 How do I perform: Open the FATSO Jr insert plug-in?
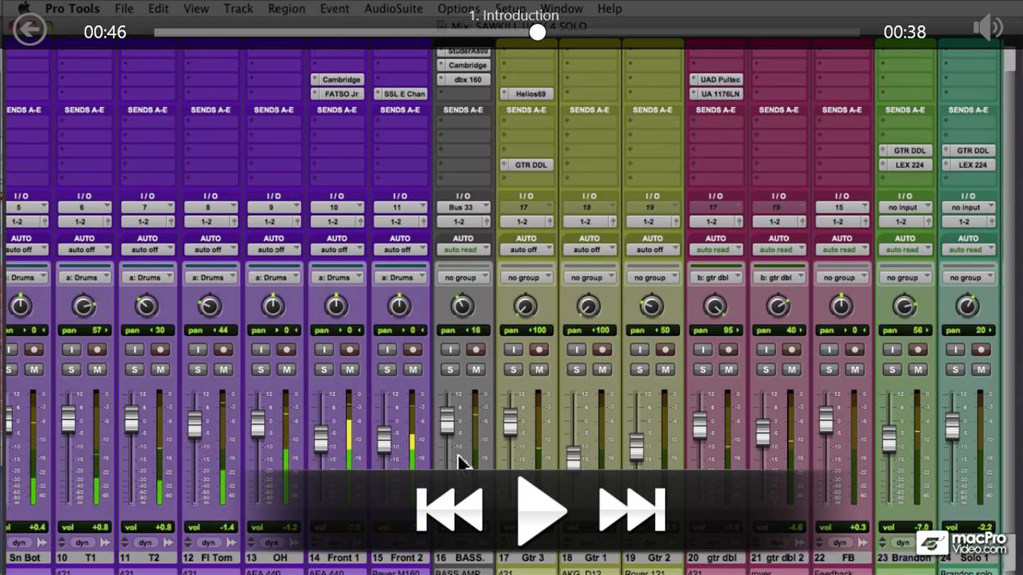[337, 94]
